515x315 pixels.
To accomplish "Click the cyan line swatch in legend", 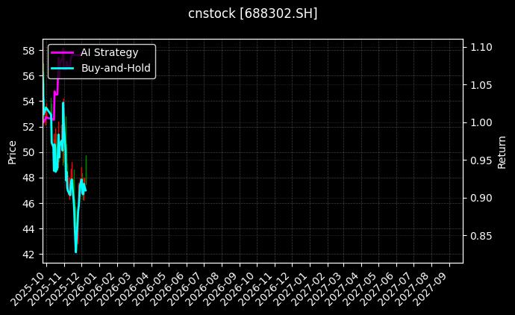I will 63,68.
